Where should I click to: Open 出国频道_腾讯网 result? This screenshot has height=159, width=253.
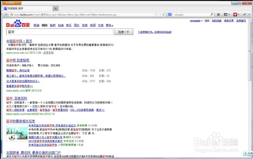(34, 153)
